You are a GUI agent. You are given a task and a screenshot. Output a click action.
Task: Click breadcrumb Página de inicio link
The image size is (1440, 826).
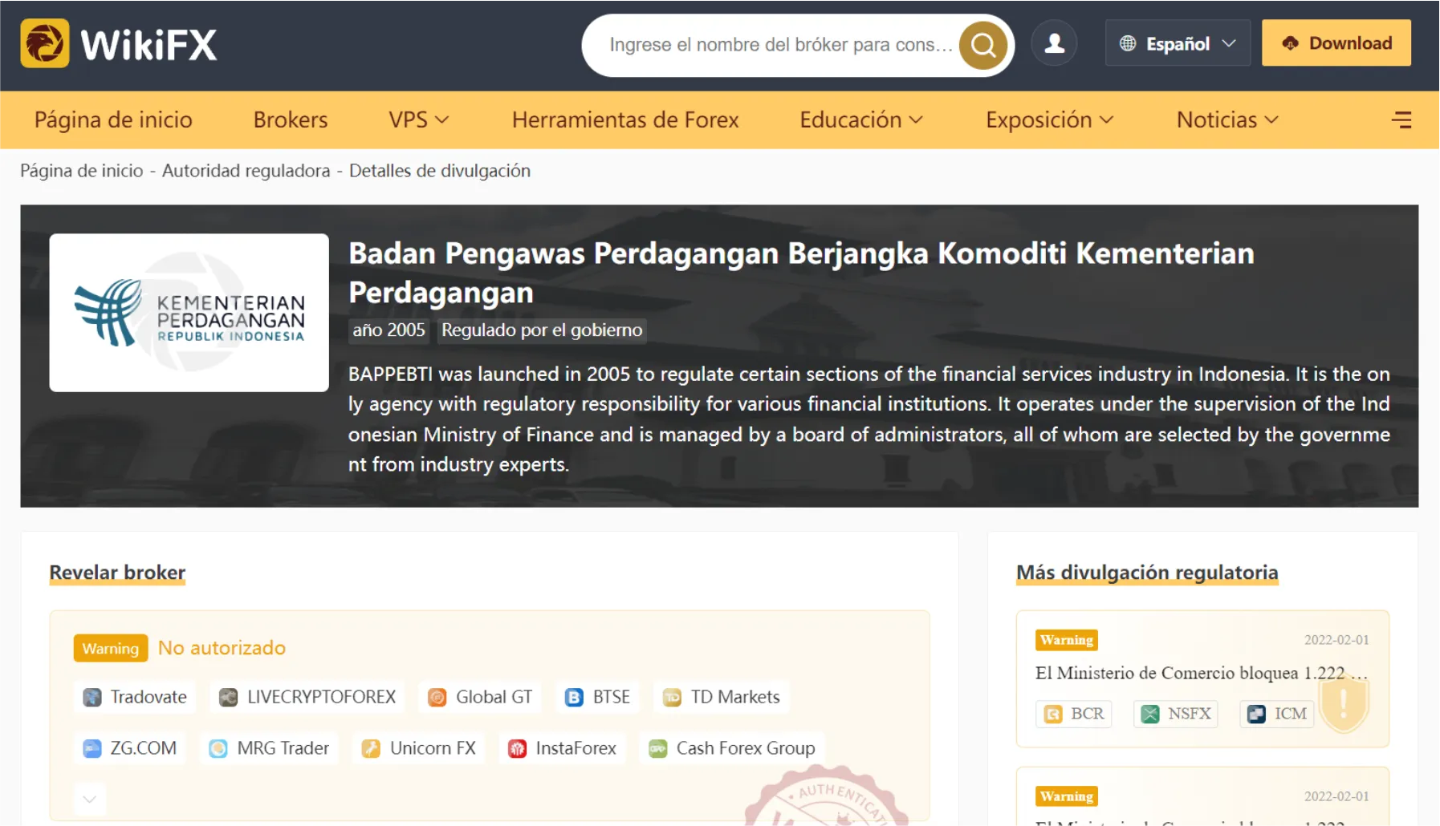click(82, 171)
